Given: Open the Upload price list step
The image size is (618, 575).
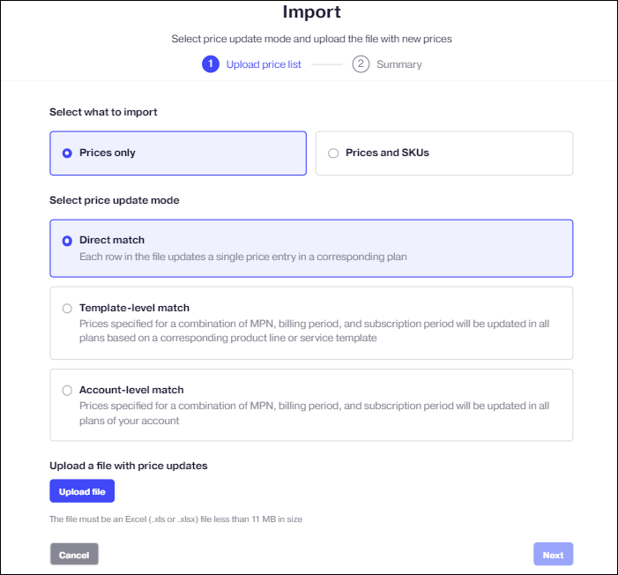Looking at the screenshot, I should [x=264, y=64].
